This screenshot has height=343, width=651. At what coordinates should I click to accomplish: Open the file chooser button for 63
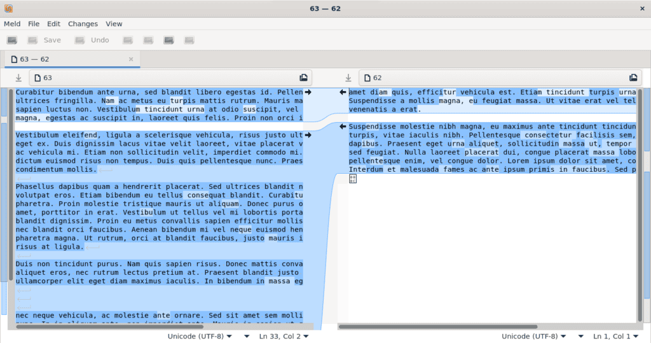tap(303, 78)
